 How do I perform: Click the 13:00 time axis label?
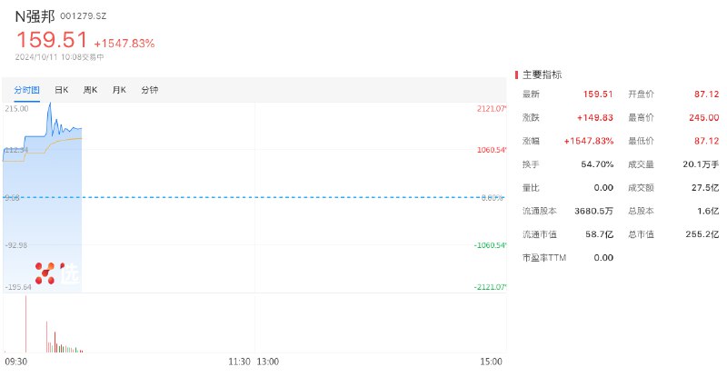[268, 362]
